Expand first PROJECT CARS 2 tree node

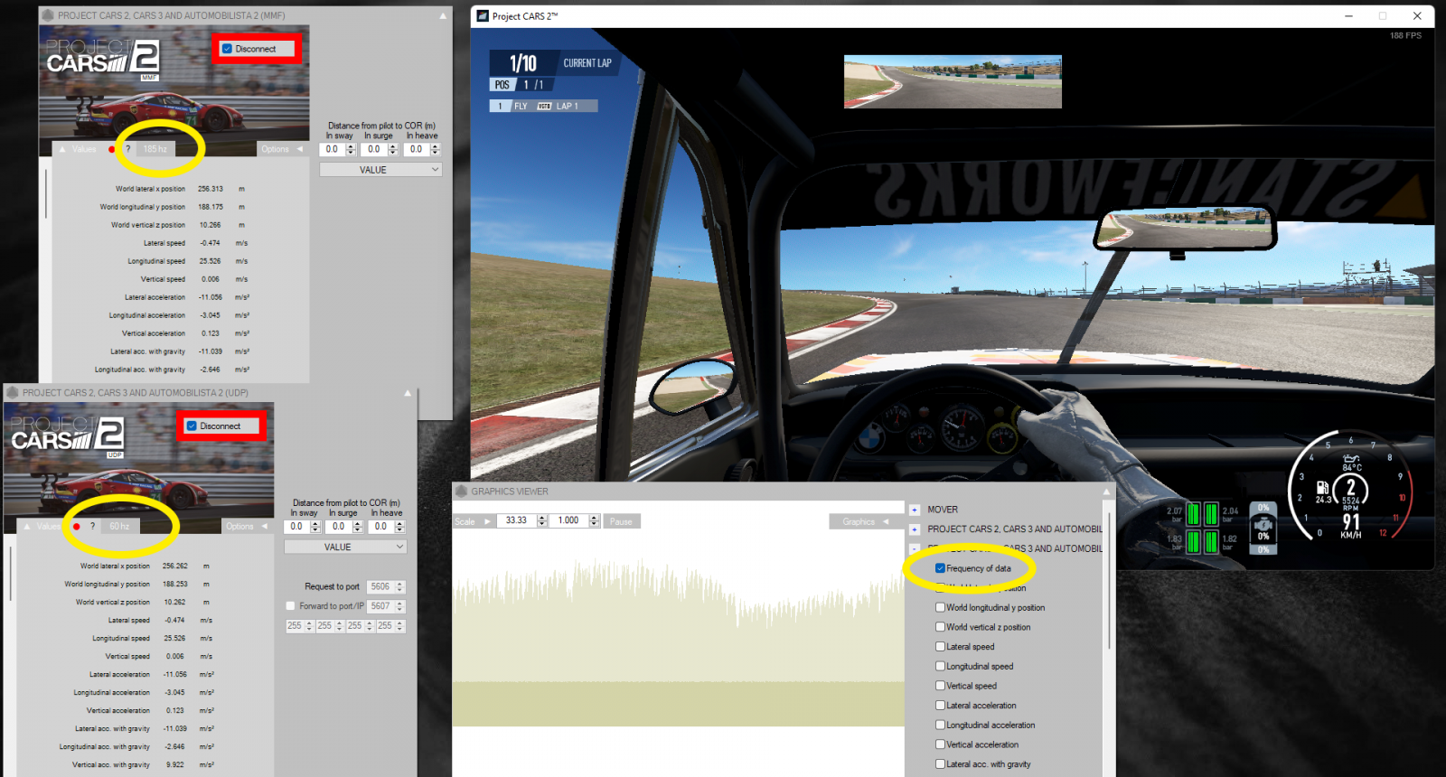tap(915, 529)
